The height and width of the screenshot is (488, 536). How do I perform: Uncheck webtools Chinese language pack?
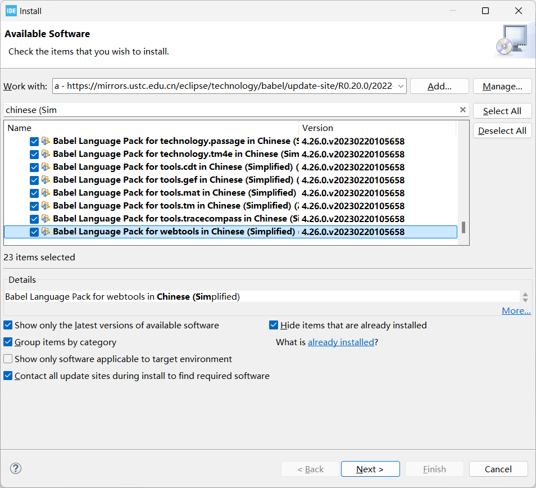[x=34, y=232]
